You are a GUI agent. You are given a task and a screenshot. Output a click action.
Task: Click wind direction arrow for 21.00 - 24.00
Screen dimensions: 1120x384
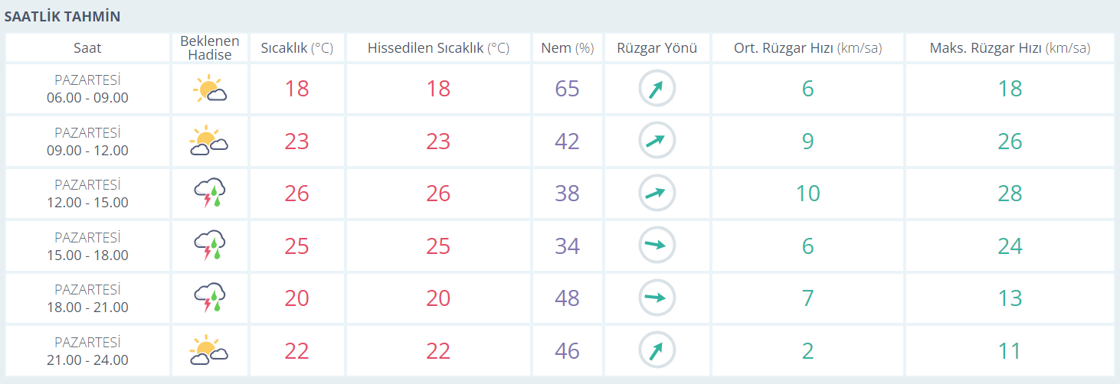click(x=657, y=350)
